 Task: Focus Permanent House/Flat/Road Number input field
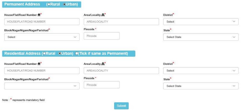click(x=42, y=22)
